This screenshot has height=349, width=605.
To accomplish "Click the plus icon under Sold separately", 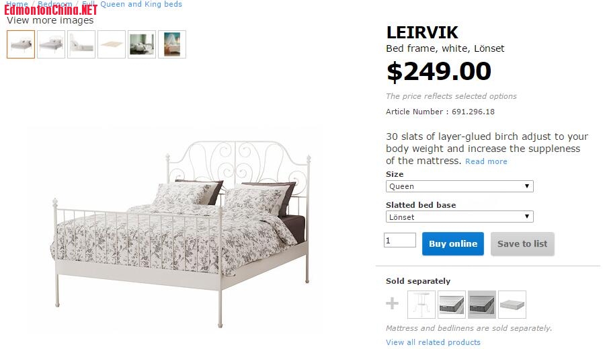I will (392, 304).
